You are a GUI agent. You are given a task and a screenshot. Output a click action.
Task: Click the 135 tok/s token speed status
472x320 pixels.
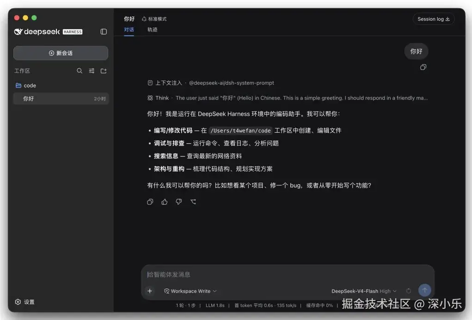[x=287, y=305]
